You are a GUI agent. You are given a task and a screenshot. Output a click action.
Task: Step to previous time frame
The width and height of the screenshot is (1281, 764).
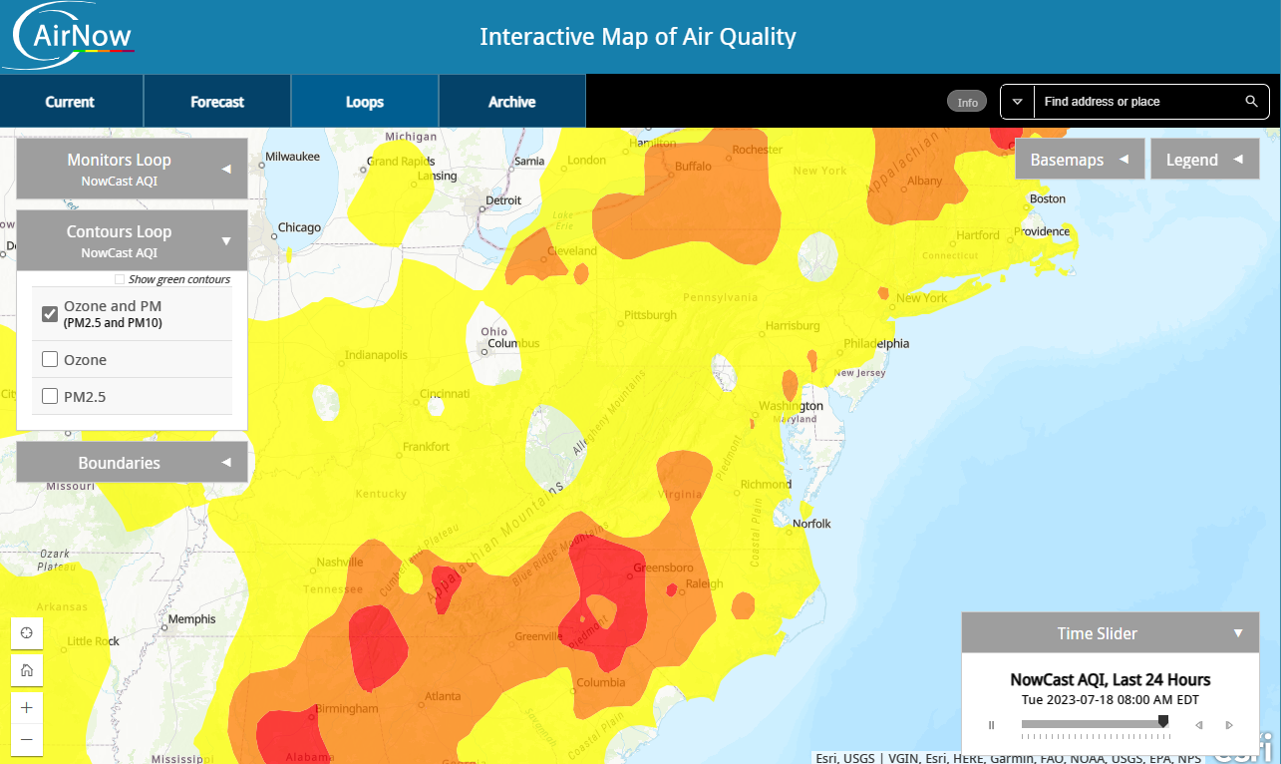pyautogui.click(x=1199, y=725)
